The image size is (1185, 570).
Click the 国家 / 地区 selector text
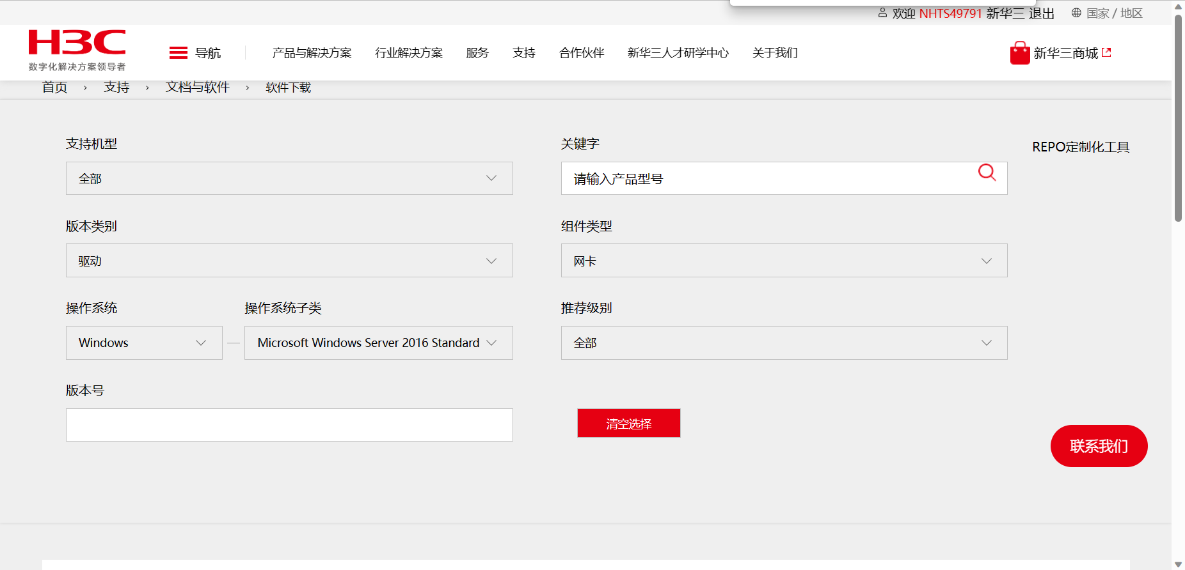pyautogui.click(x=1115, y=13)
